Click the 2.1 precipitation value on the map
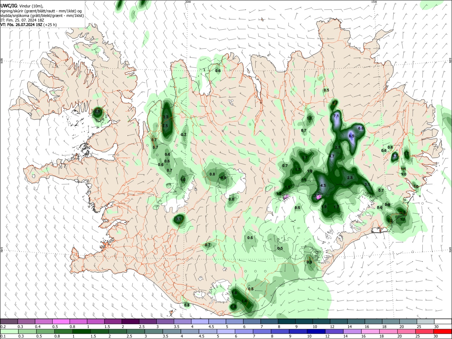 337,148
